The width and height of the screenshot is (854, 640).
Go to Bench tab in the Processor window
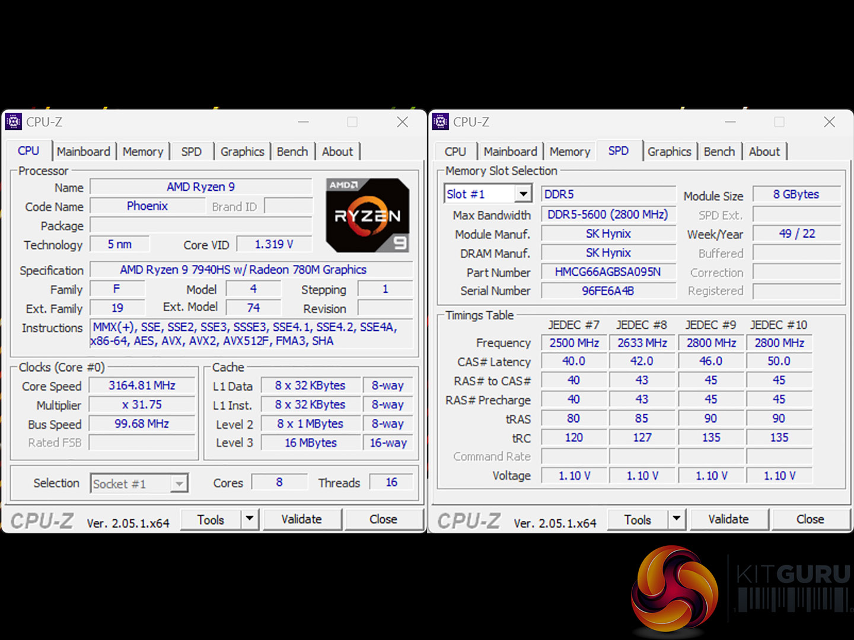click(x=292, y=152)
